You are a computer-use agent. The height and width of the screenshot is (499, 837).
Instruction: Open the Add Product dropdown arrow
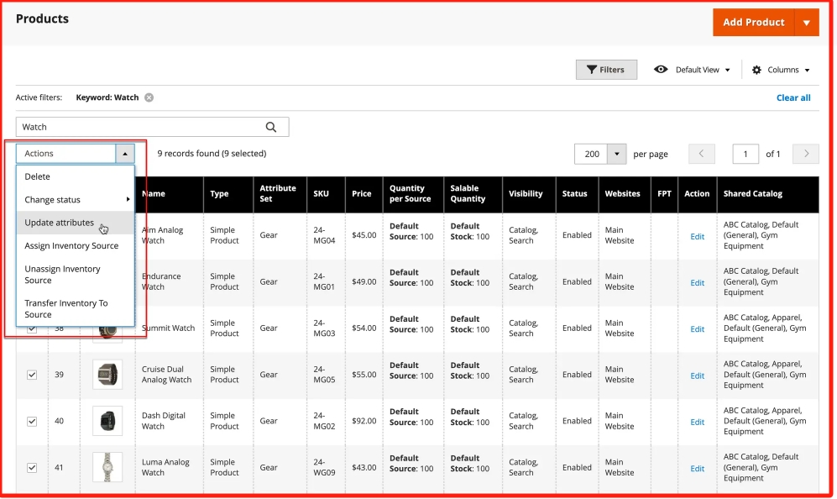(806, 23)
